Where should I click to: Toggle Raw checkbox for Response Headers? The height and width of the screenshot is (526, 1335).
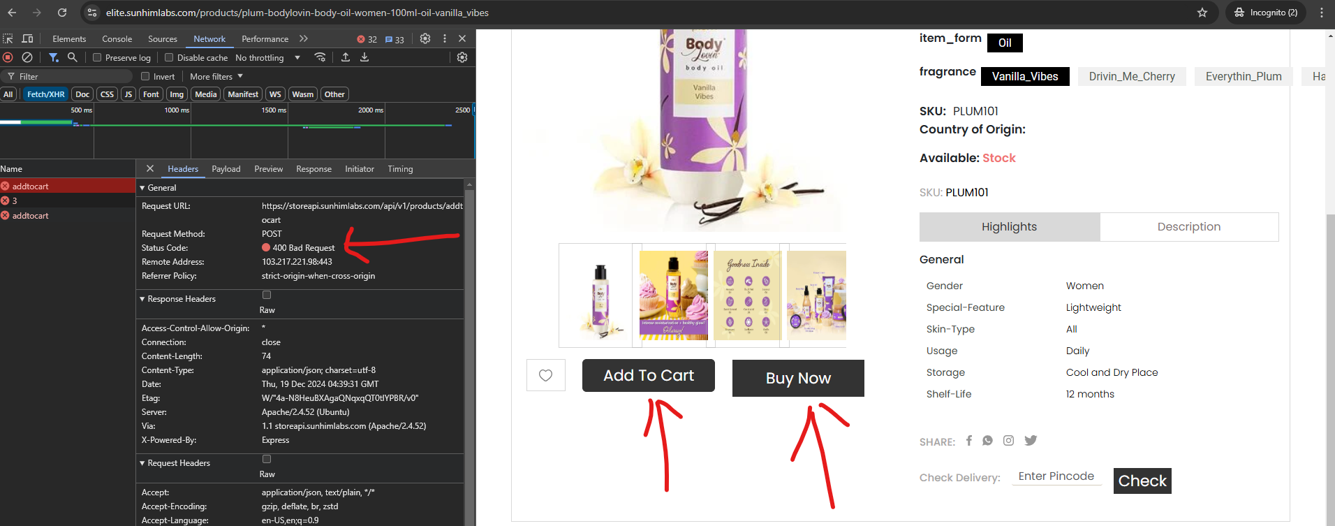(267, 295)
